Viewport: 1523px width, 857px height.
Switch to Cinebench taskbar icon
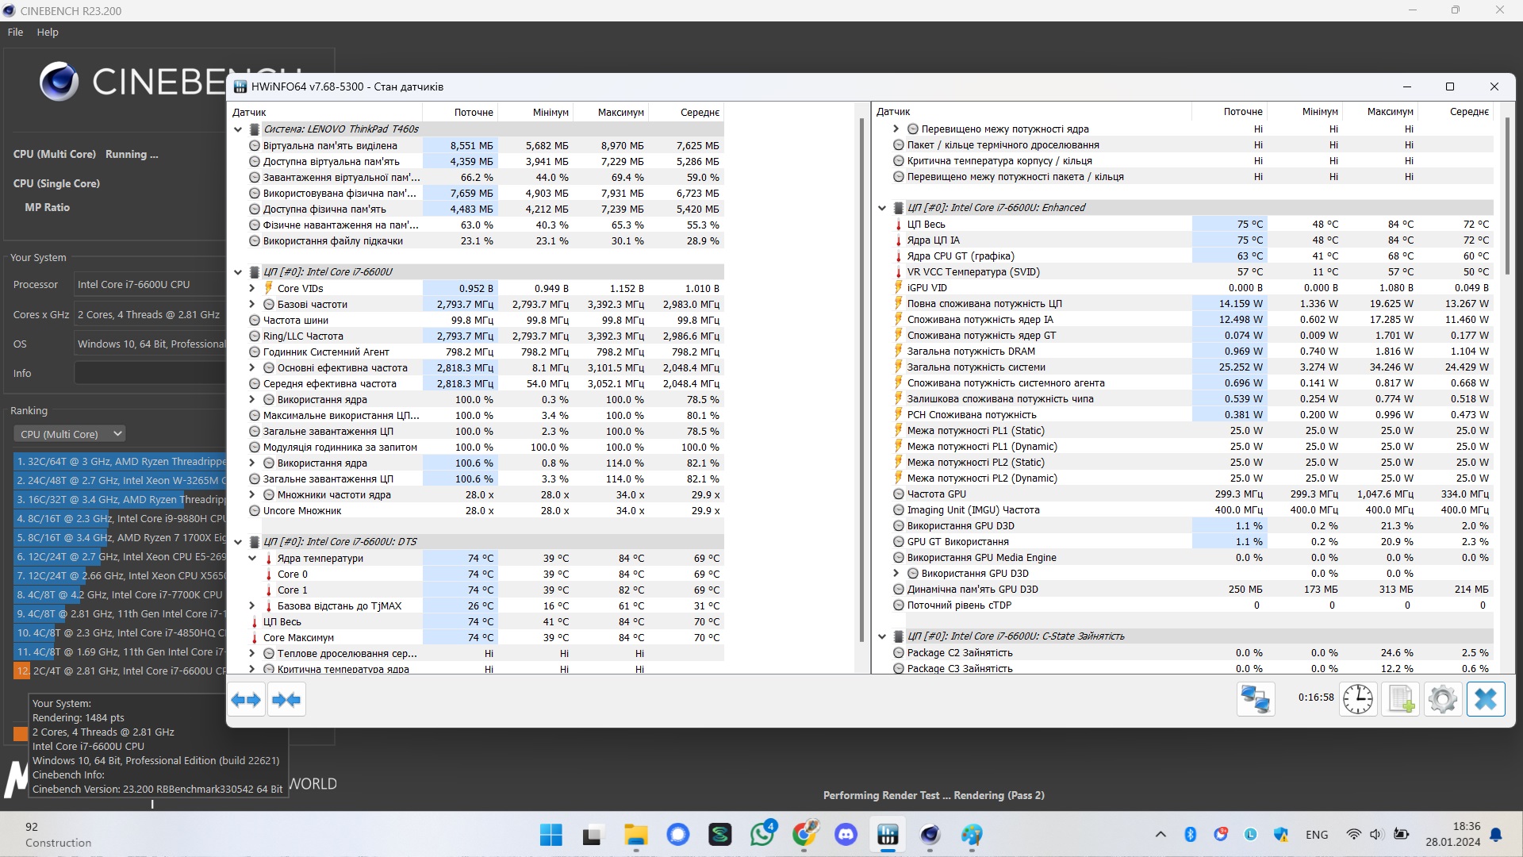click(930, 835)
